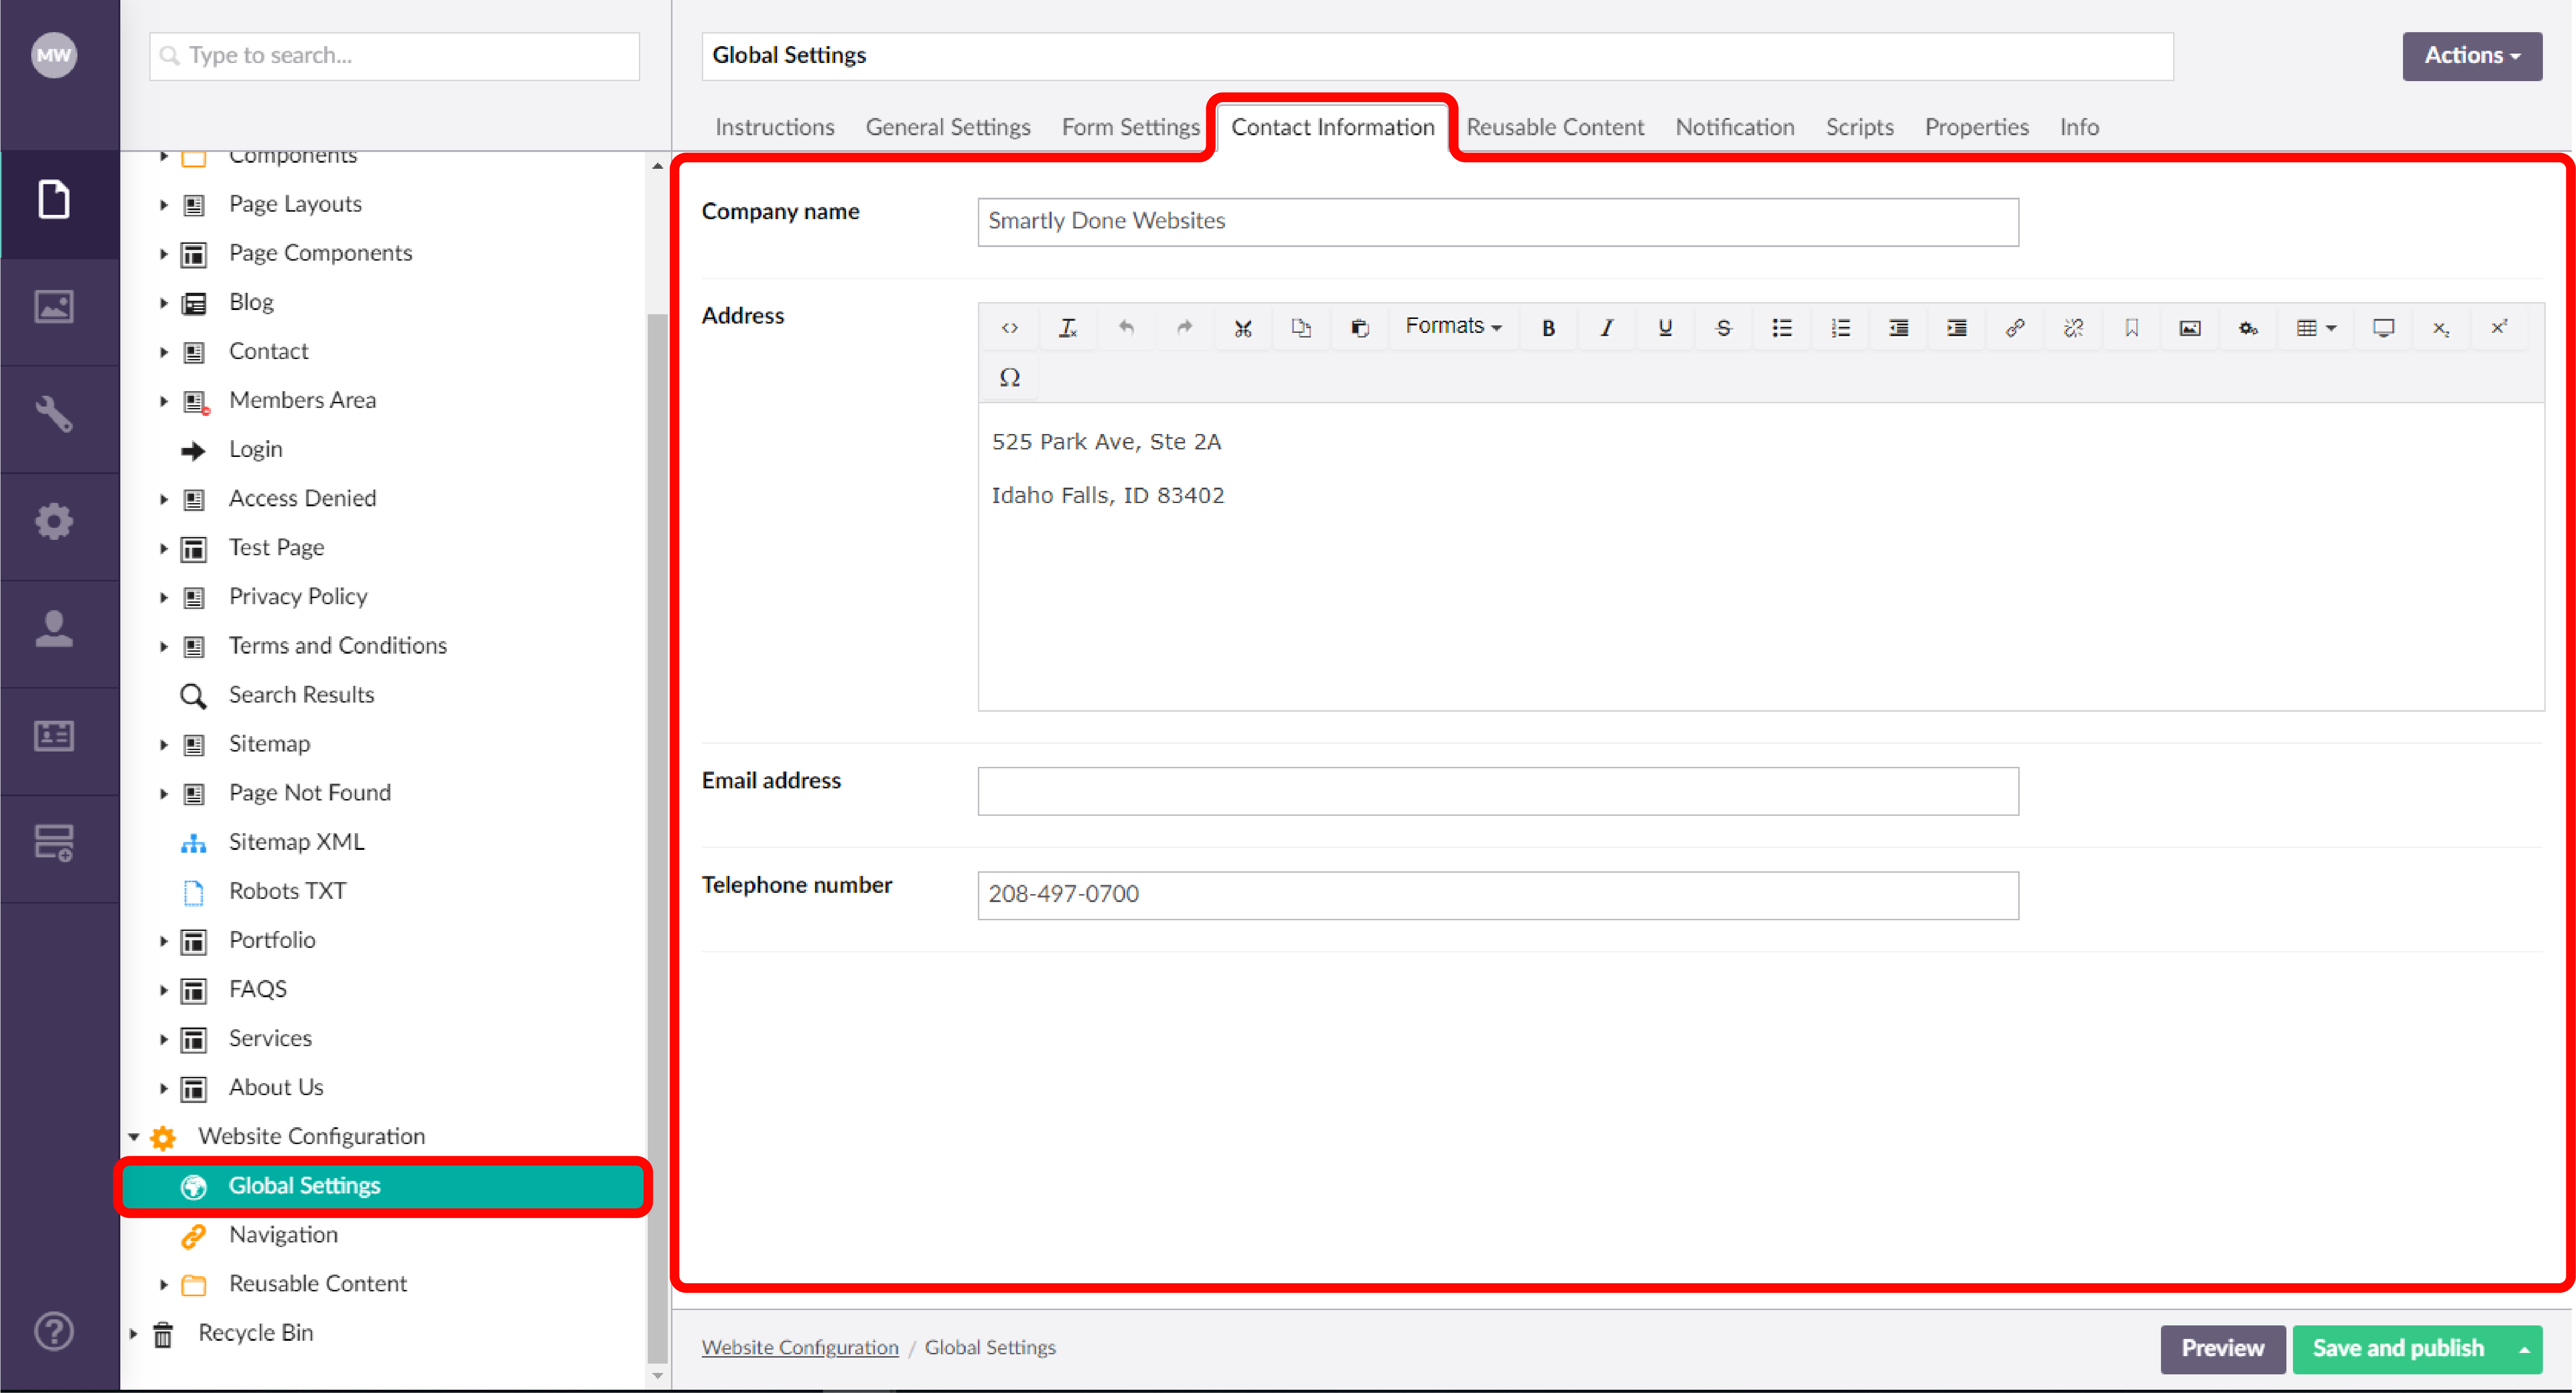Open the Users section in sidebar
The width and height of the screenshot is (2576, 1393).
pos(54,628)
